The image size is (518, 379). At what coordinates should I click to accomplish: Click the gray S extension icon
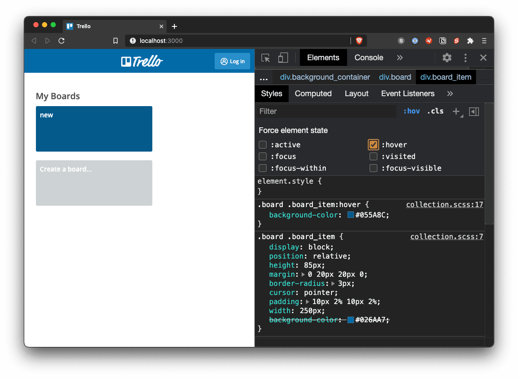pyautogui.click(x=401, y=41)
